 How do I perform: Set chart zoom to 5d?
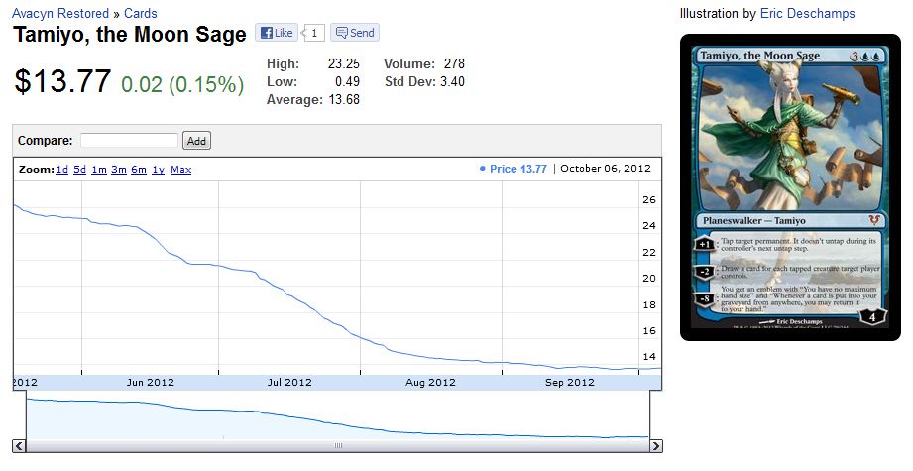point(79,170)
